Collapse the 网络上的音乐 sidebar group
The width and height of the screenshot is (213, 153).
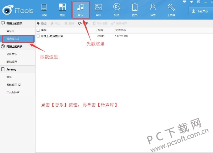(x=12, y=46)
